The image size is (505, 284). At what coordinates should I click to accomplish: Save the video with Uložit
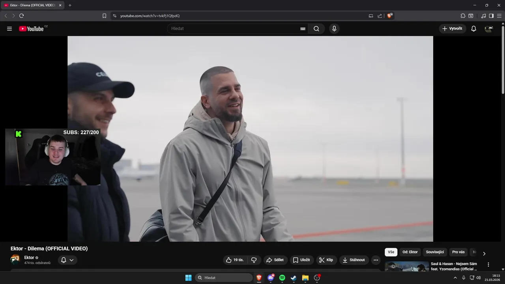(301, 260)
